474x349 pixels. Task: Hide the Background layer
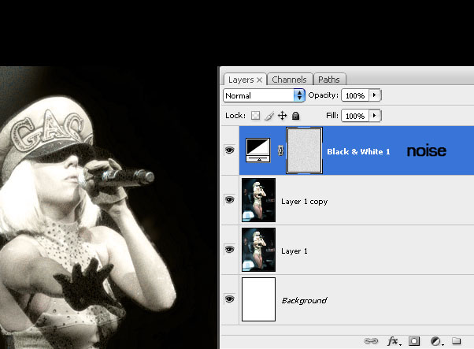click(x=230, y=299)
